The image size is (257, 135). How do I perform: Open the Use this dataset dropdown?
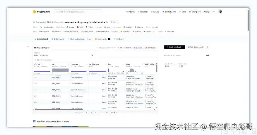[174, 47]
